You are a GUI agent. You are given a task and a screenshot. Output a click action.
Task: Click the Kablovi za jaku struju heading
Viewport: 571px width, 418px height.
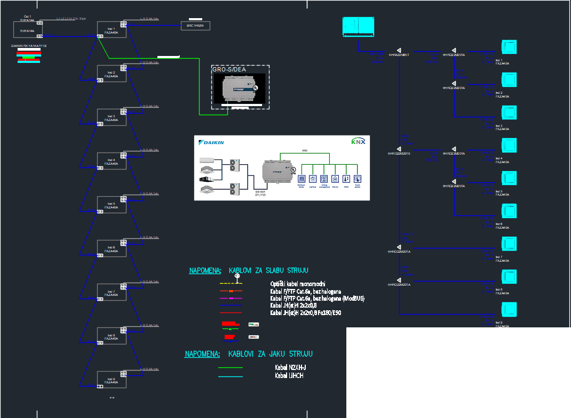coord(270,353)
